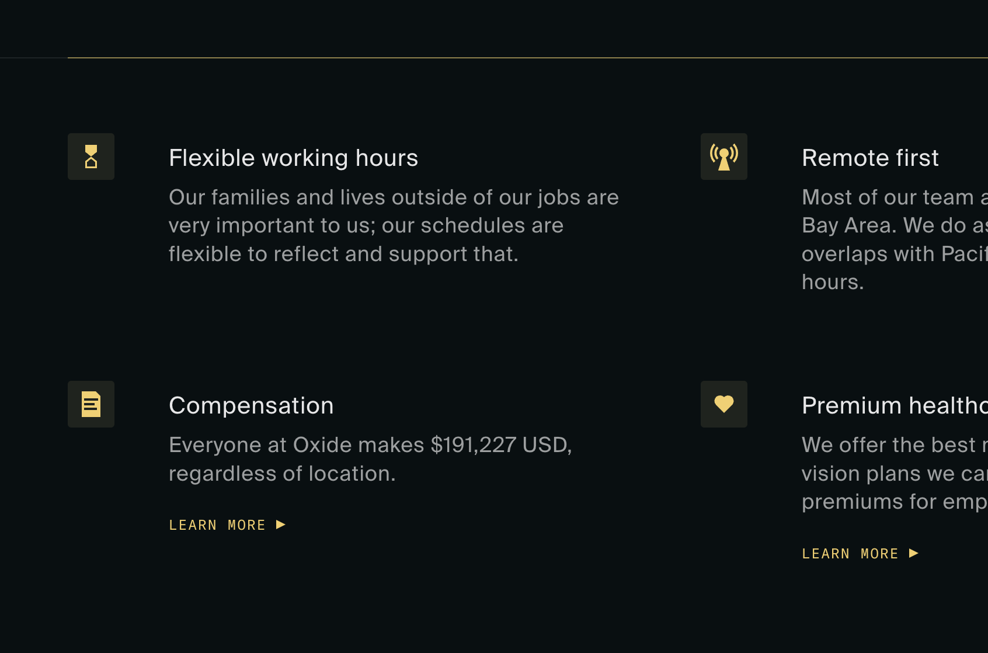Click the paragraph about families and schedules

[394, 225]
